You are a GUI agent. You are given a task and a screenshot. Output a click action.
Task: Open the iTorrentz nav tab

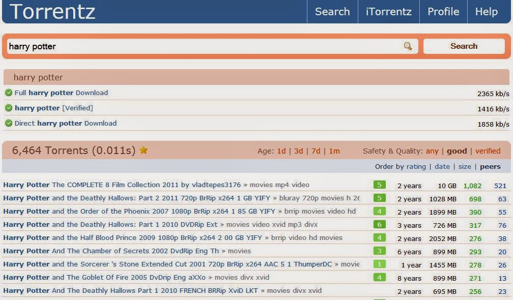389,11
